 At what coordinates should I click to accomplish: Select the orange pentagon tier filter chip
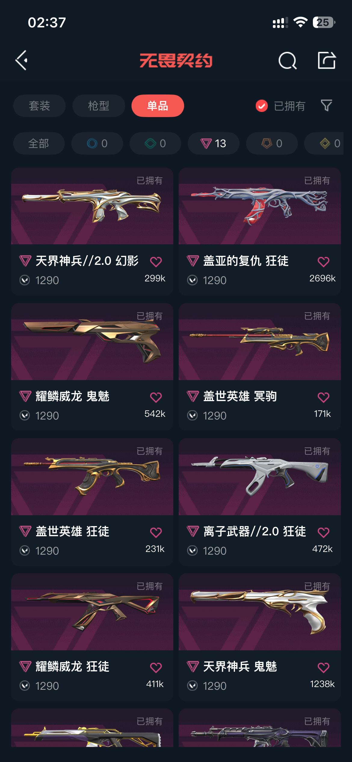pyautogui.click(x=272, y=143)
